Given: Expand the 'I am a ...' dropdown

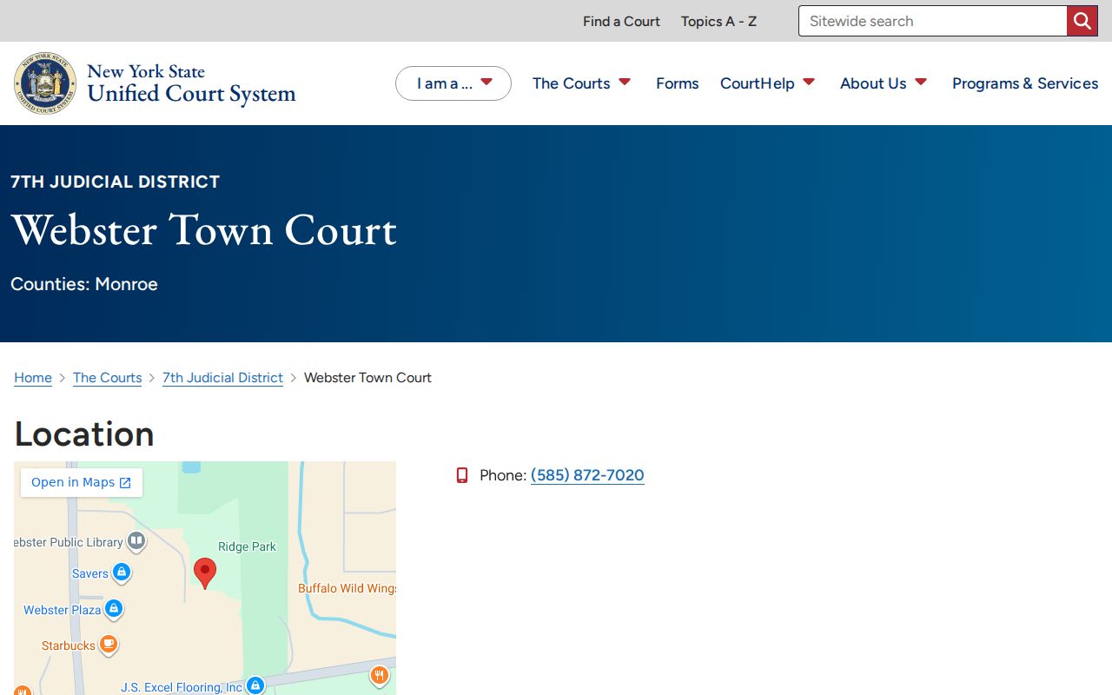Looking at the screenshot, I should point(453,83).
